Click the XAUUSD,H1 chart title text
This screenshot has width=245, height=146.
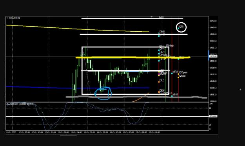[x=15, y=18]
